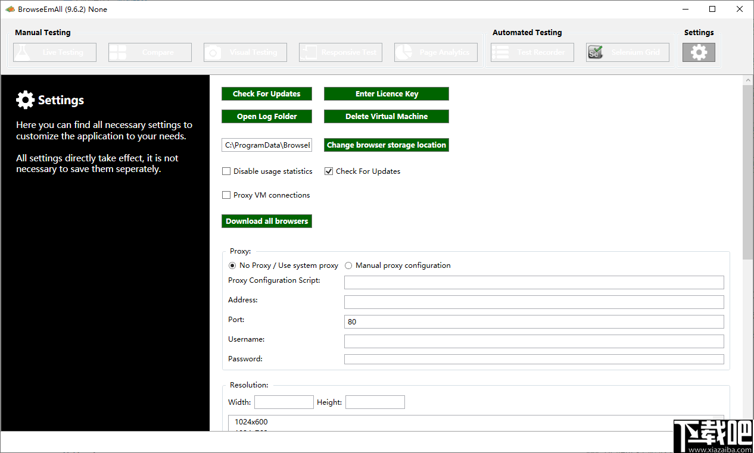Click the Compare grid icon

tap(117, 52)
